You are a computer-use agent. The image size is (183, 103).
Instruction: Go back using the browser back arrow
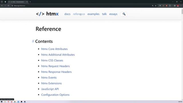(x=2, y=6)
